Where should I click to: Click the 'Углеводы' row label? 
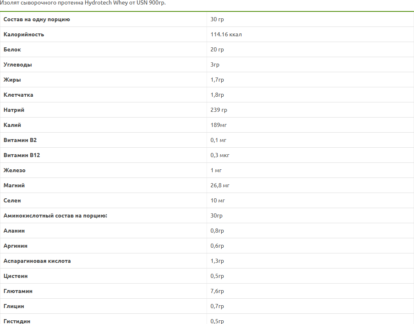point(18,64)
